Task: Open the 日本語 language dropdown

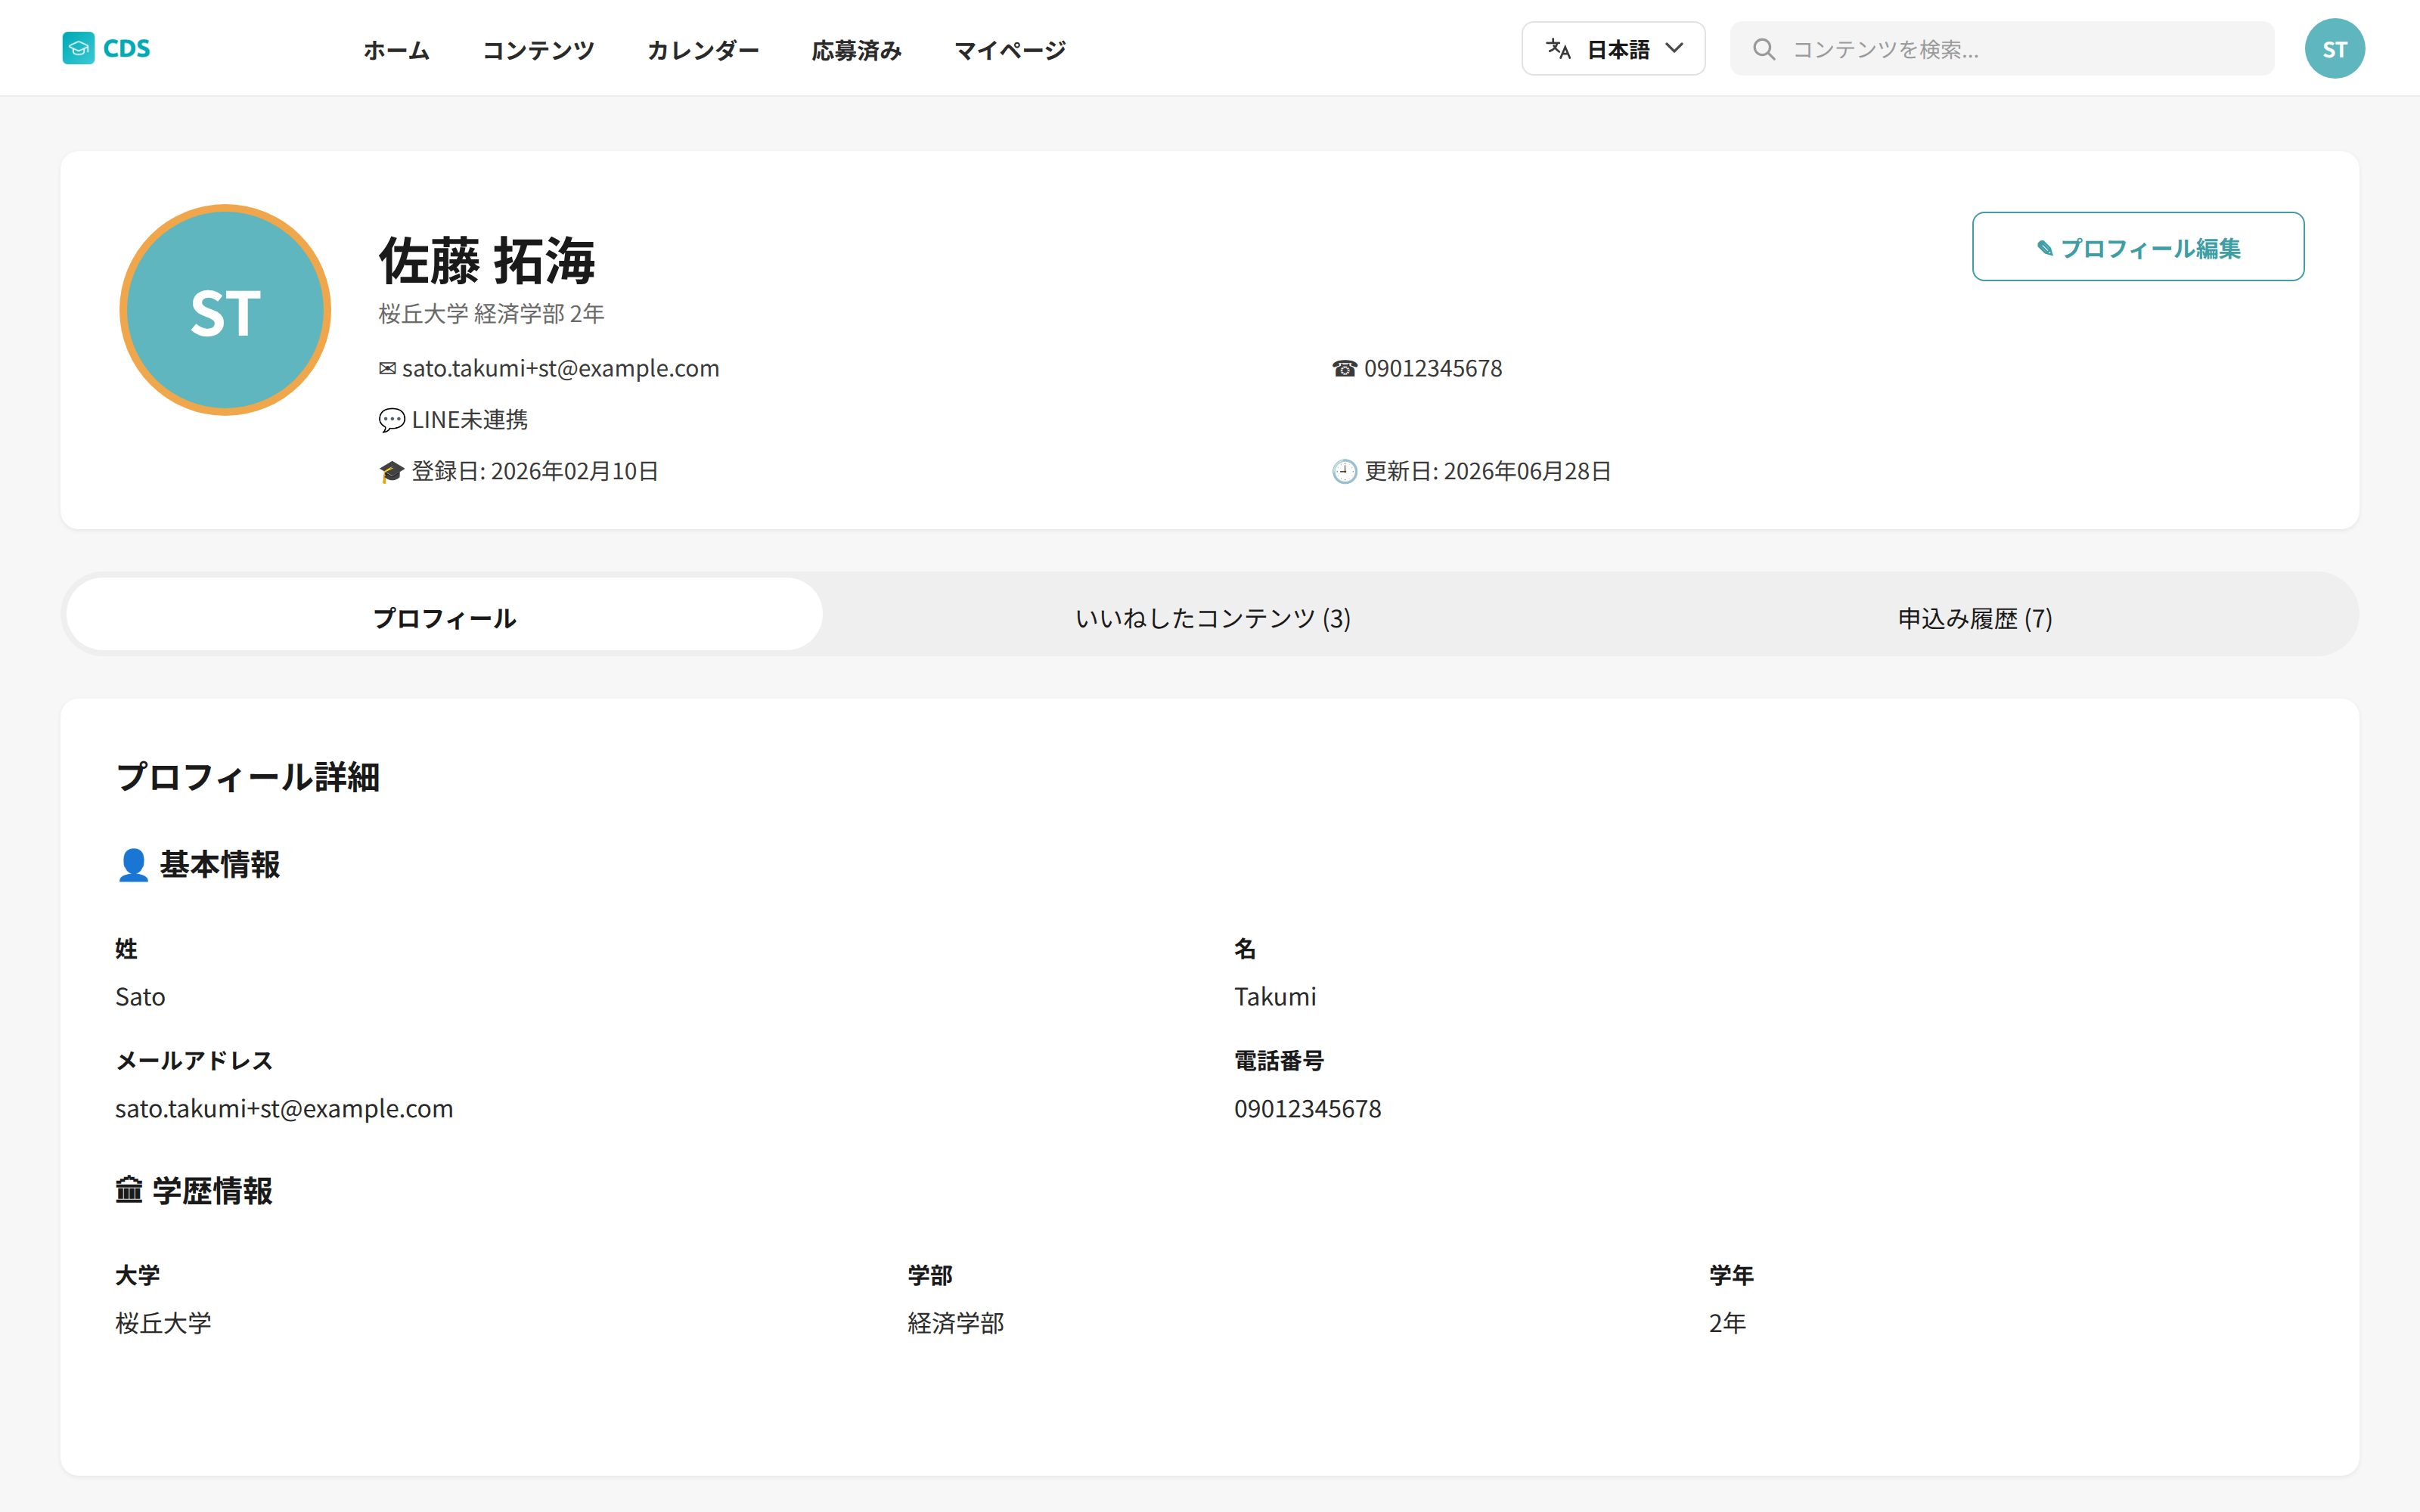Action: [x=1613, y=48]
